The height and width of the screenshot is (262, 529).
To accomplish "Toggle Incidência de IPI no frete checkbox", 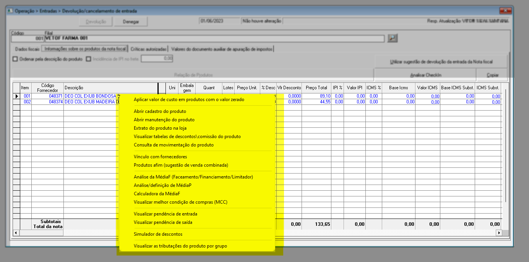I will coord(89,59).
